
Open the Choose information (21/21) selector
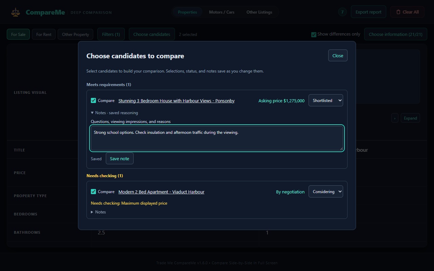coord(396,34)
